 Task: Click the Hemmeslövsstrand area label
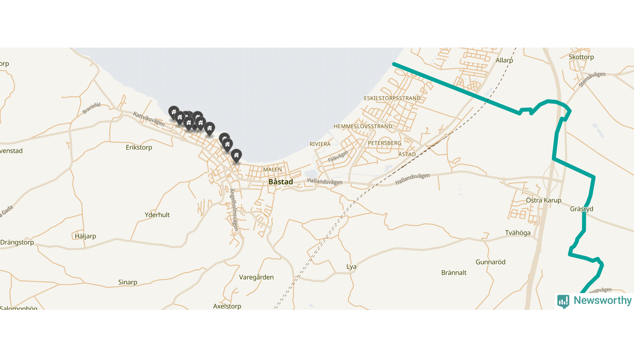[x=363, y=126]
